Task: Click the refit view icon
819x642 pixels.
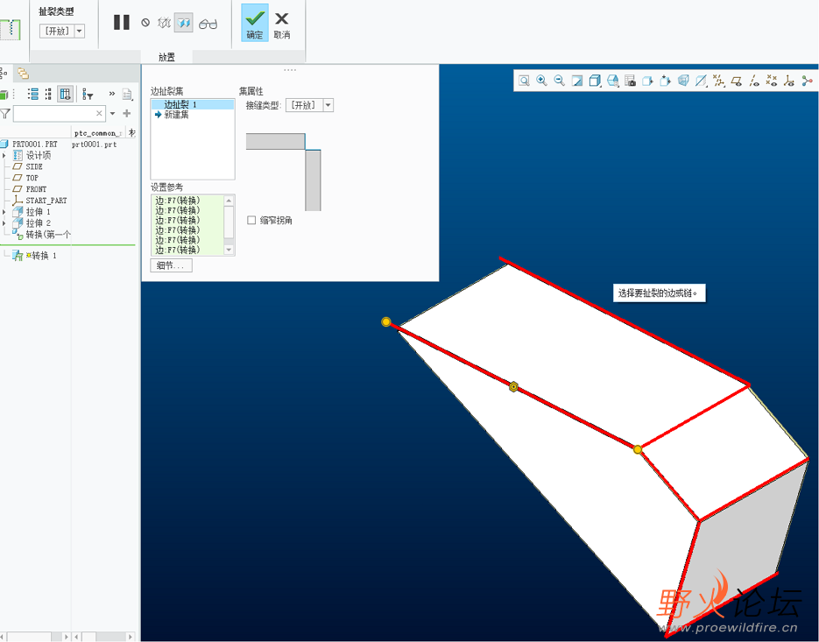Action: point(524,81)
